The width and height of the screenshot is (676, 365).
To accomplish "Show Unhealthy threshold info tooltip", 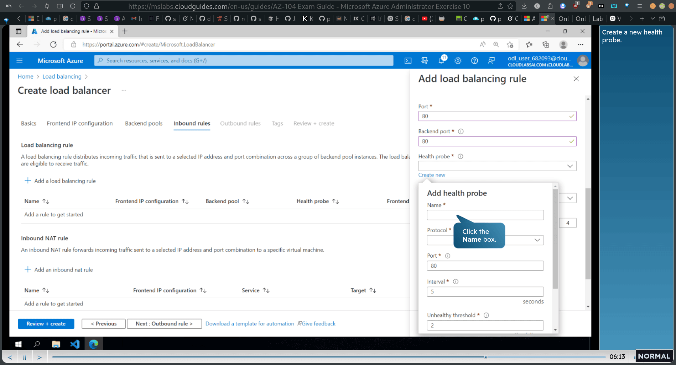I will [486, 315].
